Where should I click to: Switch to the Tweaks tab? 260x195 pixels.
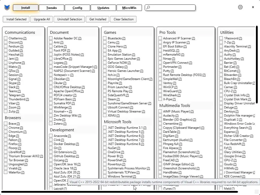51,8
